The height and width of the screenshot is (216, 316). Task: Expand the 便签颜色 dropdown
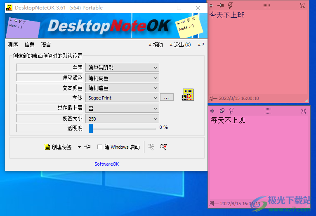(x=122, y=78)
